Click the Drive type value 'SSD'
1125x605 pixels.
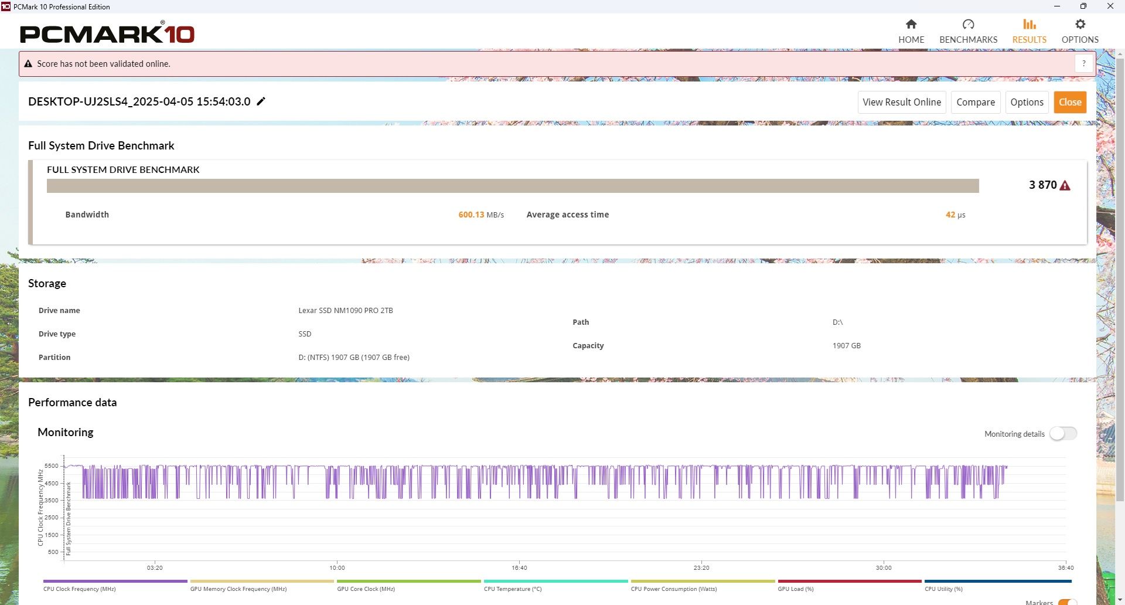(305, 334)
